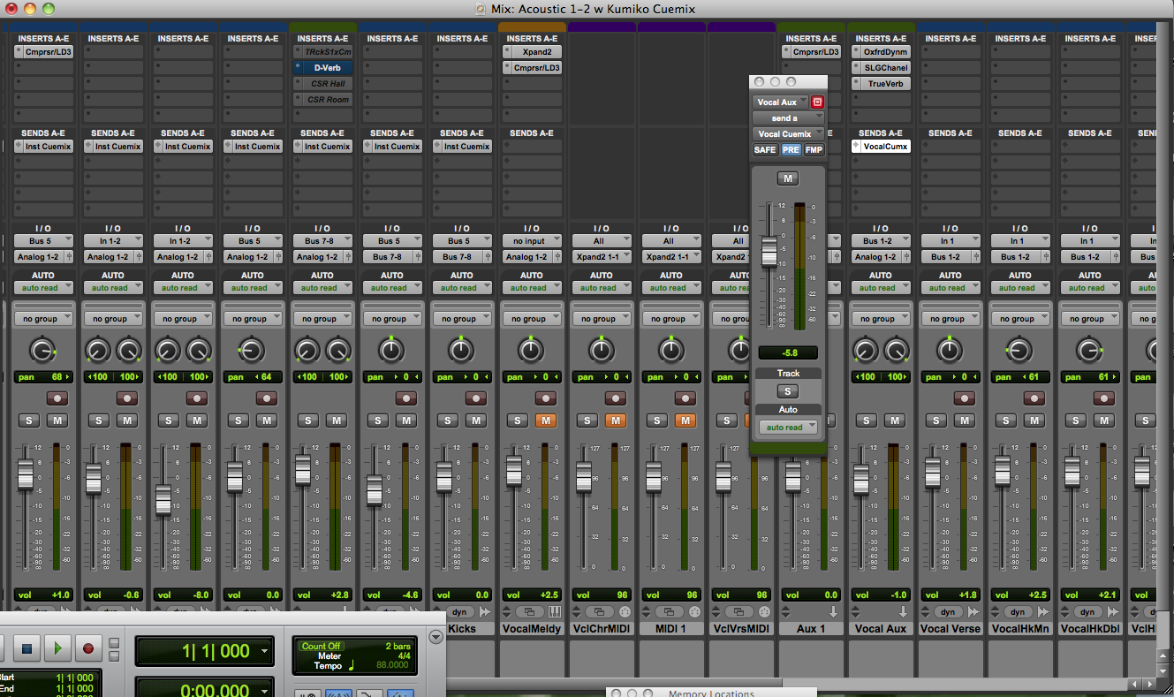
Task: Open the auto read selector on Vocal Verse
Action: [951, 288]
